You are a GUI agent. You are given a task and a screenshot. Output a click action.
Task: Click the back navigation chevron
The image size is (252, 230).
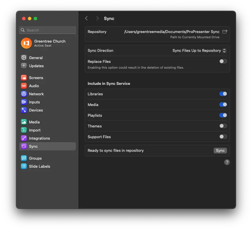point(86,18)
